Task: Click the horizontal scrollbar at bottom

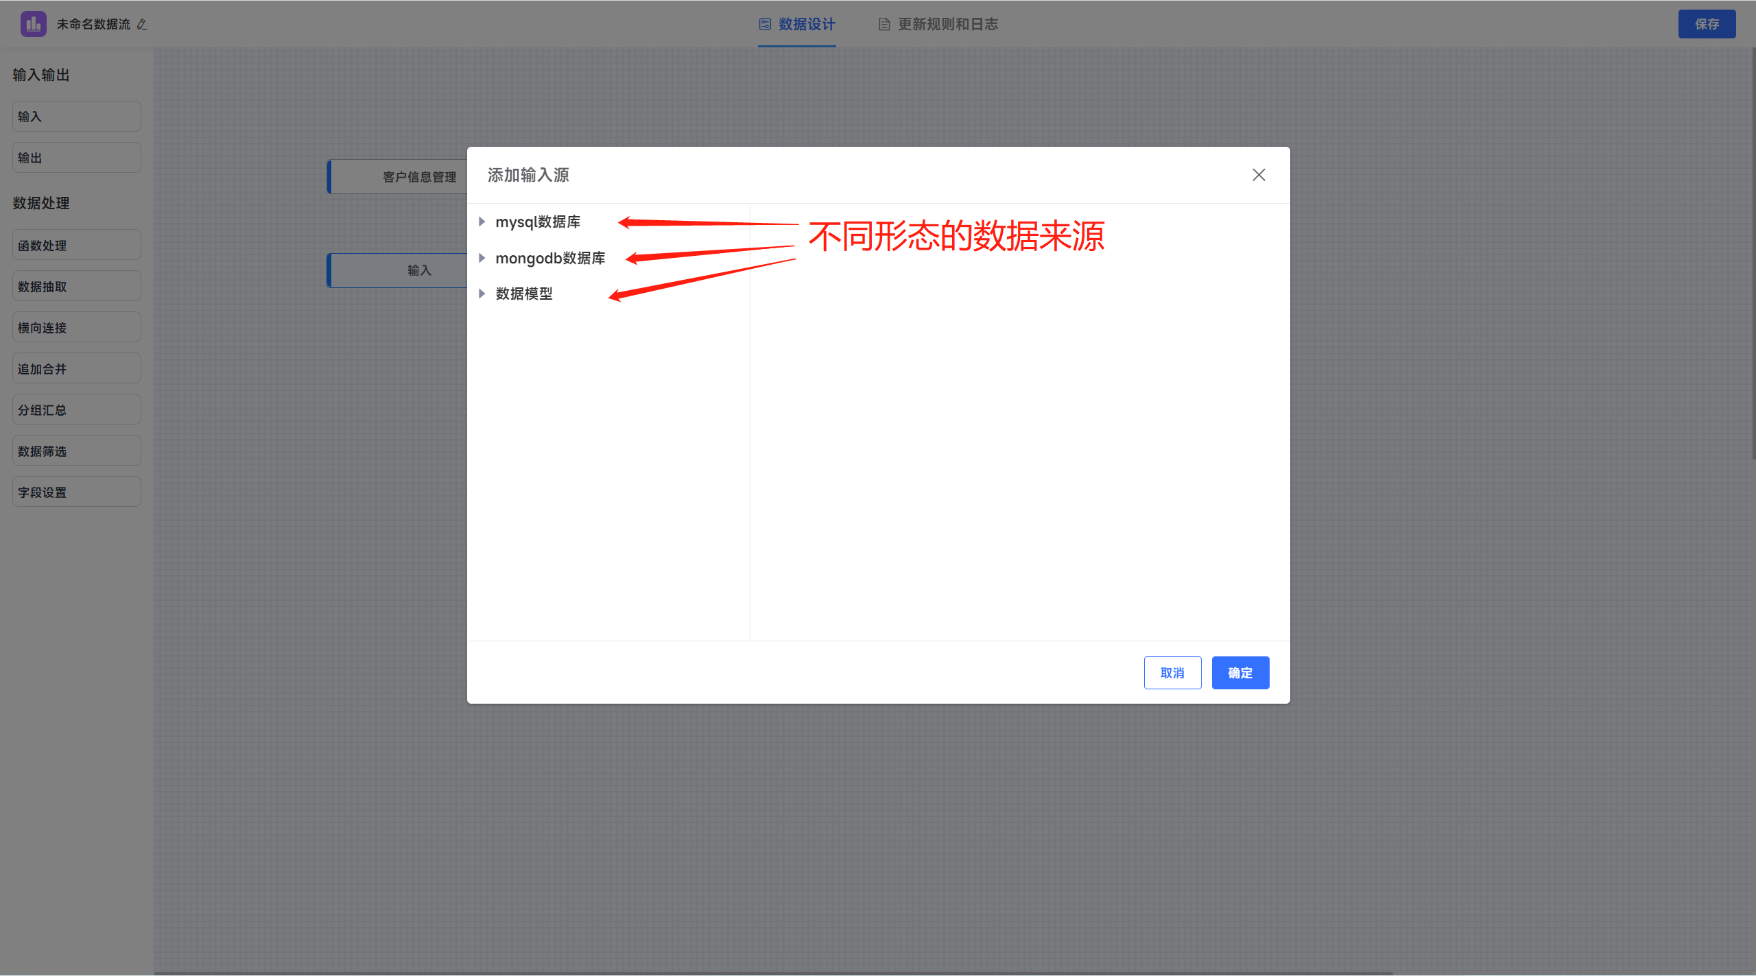Action: pos(774,973)
